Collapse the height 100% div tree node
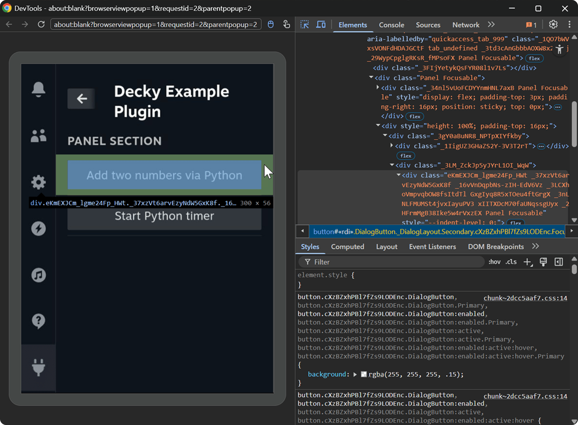 coord(378,126)
